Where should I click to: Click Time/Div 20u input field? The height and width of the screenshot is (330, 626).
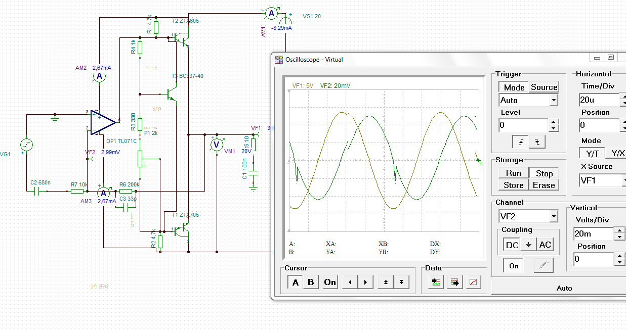point(599,100)
